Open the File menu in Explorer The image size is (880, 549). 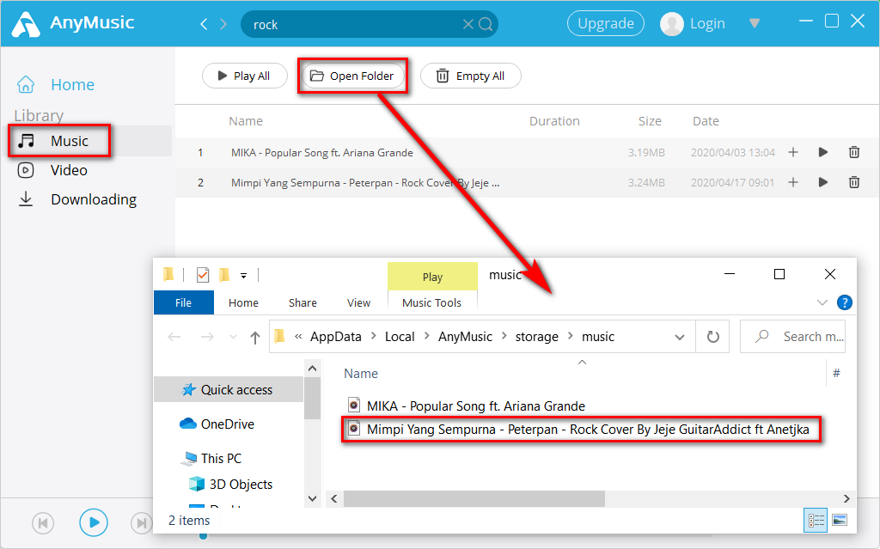point(183,302)
